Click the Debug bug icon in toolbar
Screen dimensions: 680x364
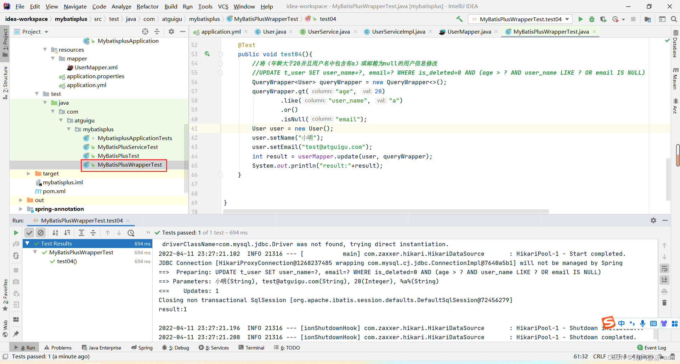(x=591, y=19)
